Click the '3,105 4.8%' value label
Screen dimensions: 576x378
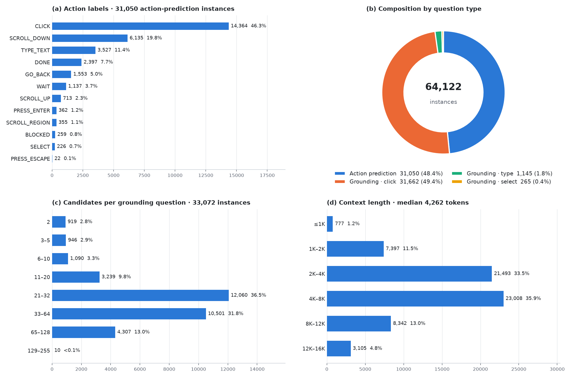click(367, 348)
